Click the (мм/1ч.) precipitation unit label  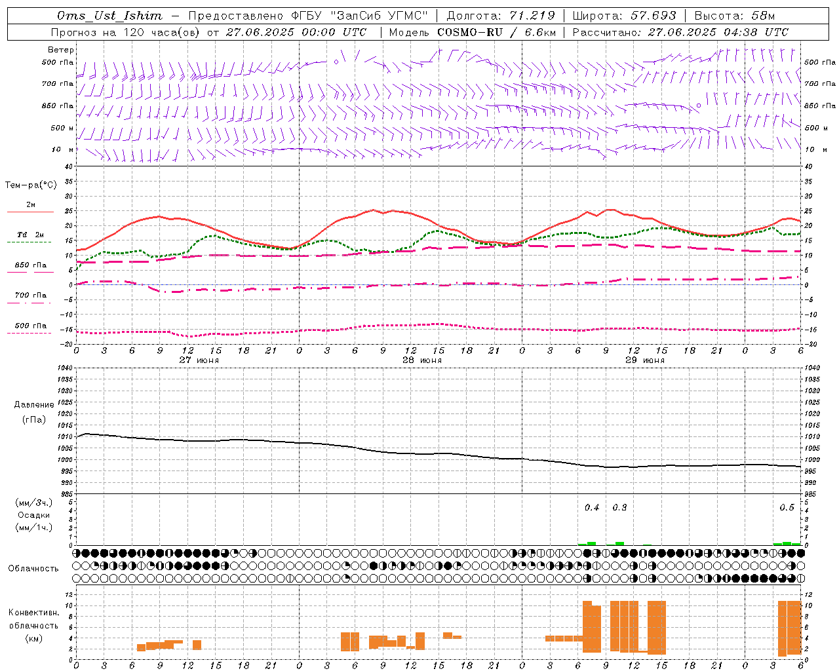[33, 527]
